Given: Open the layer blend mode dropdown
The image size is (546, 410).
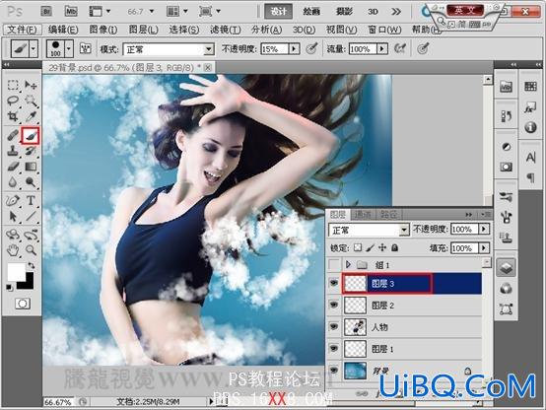Looking at the screenshot, I should coord(369,230).
